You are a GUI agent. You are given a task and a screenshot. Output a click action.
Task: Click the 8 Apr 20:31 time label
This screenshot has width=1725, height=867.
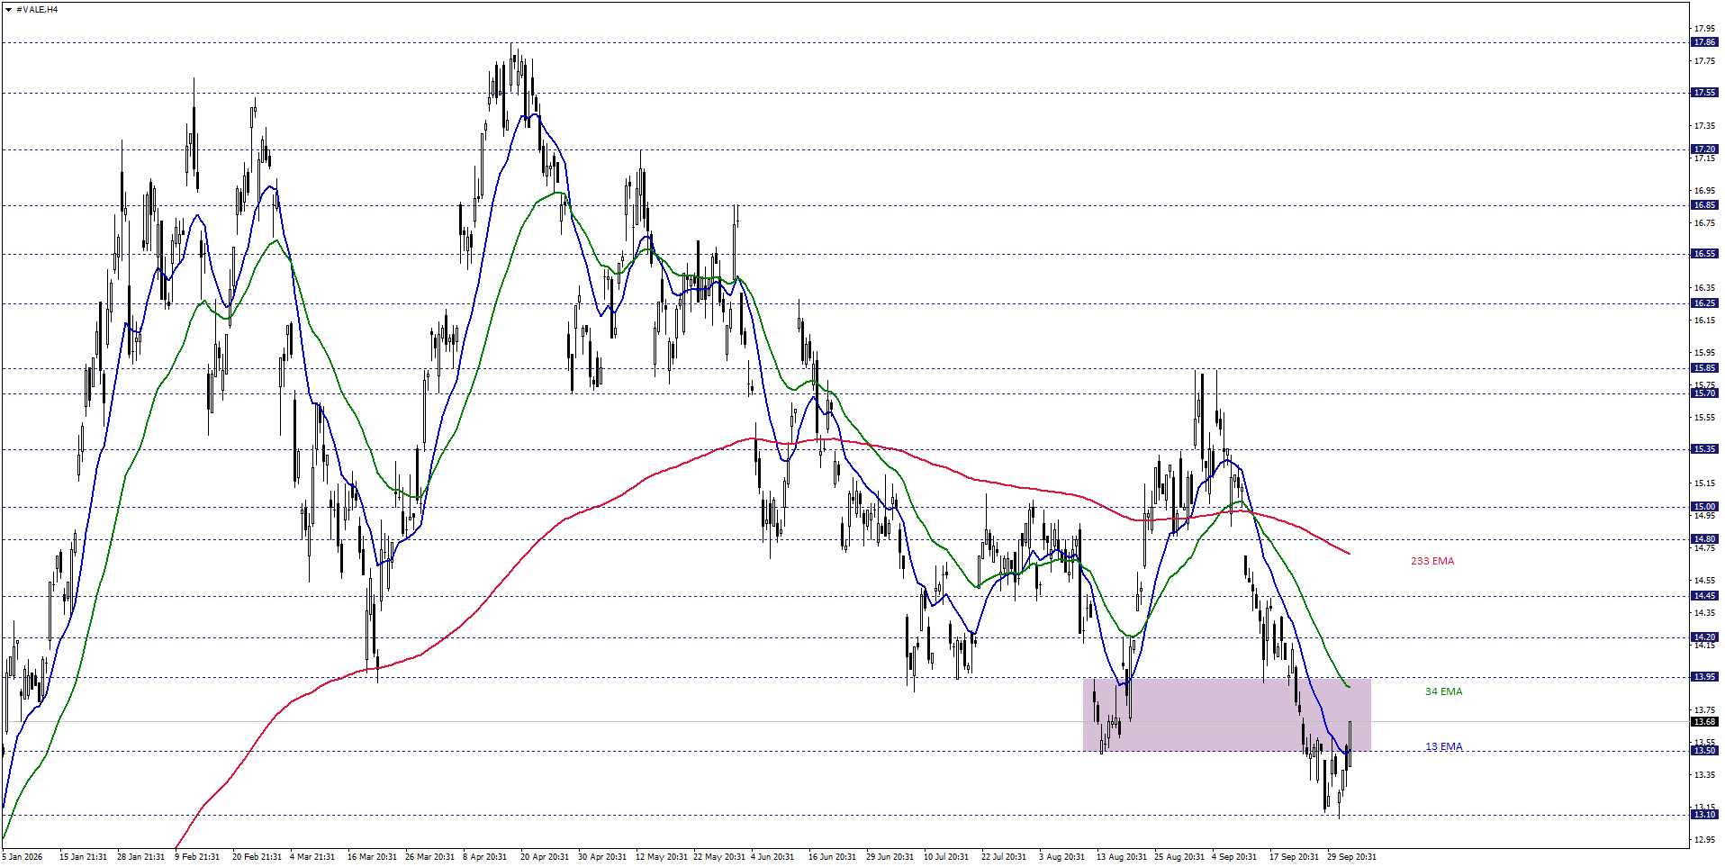(x=485, y=857)
